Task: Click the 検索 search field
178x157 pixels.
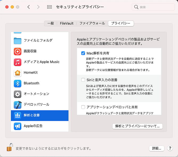Action: click(x=153, y=7)
